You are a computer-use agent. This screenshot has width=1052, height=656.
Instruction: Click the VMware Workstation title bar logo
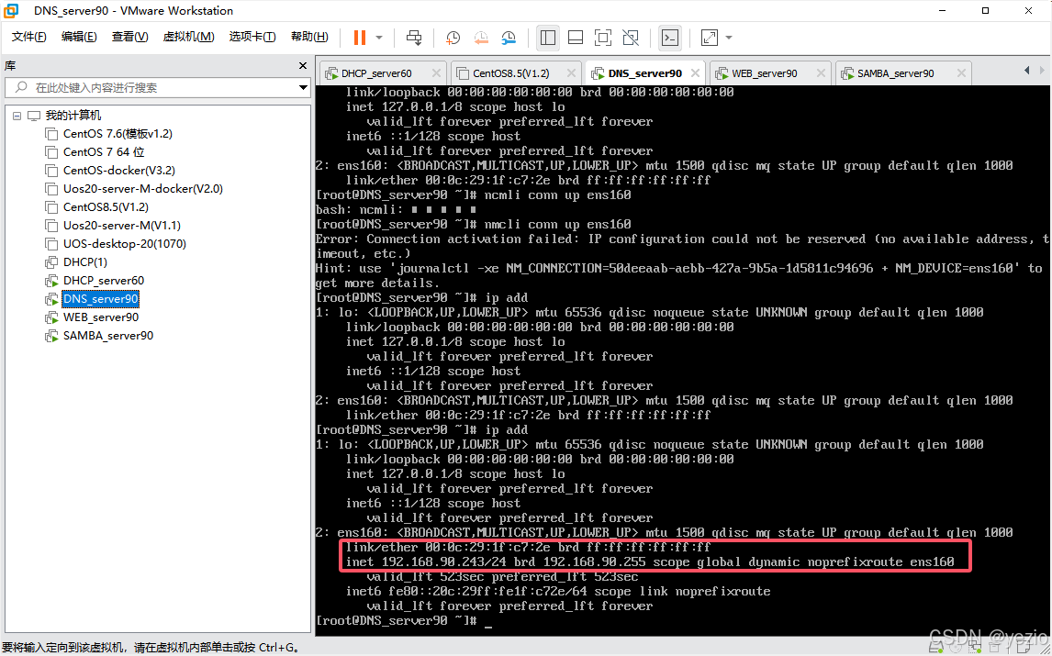click(x=11, y=11)
